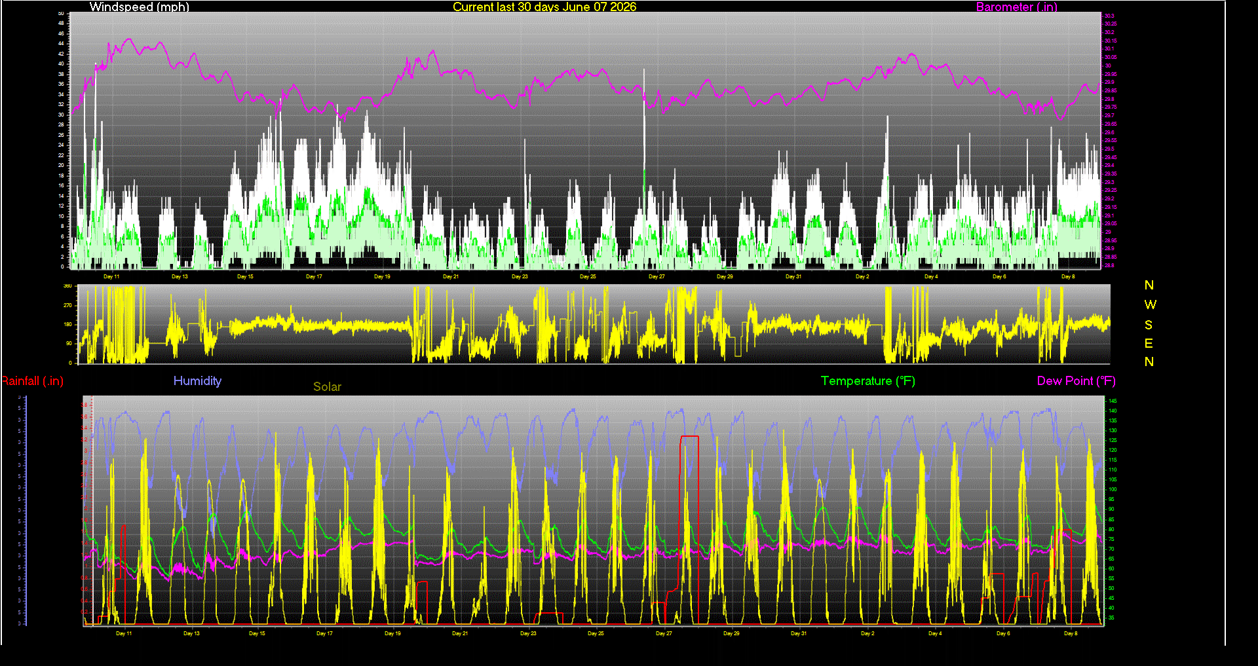Image resolution: width=1258 pixels, height=666 pixels.
Task: Click "Day 29" under the temperature chart
Action: 731,634
